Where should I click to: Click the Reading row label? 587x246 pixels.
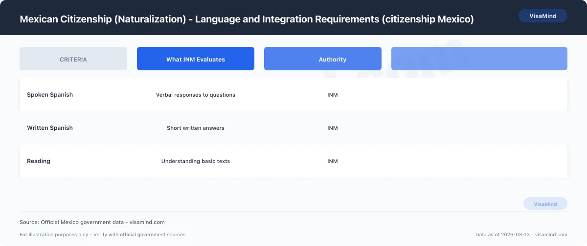point(39,161)
